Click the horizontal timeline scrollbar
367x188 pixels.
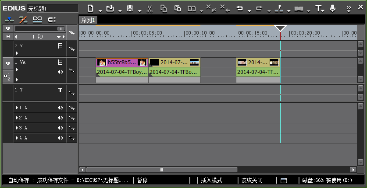[x=161, y=170]
